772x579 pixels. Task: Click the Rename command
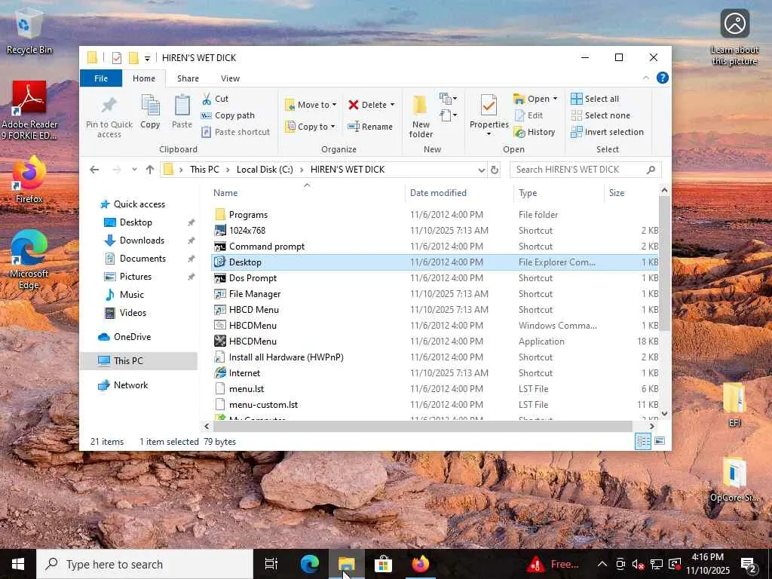coord(370,127)
